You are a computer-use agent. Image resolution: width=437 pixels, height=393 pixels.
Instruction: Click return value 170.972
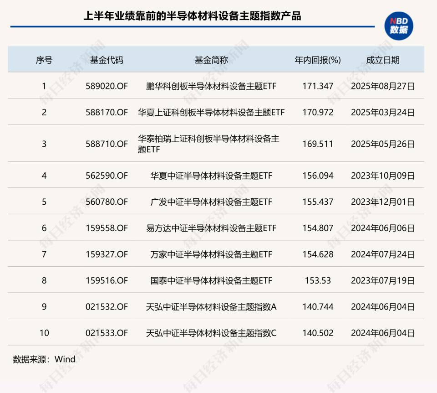point(318,112)
